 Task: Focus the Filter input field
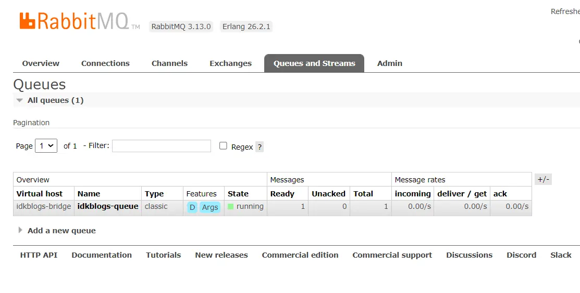pyautogui.click(x=162, y=146)
